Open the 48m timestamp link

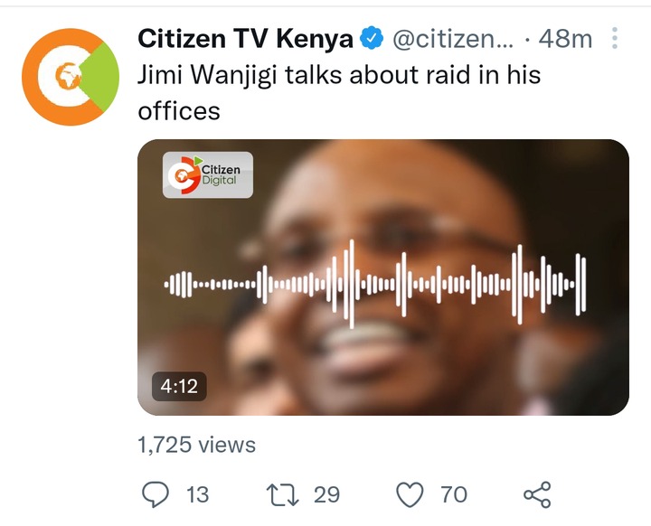pos(565,39)
